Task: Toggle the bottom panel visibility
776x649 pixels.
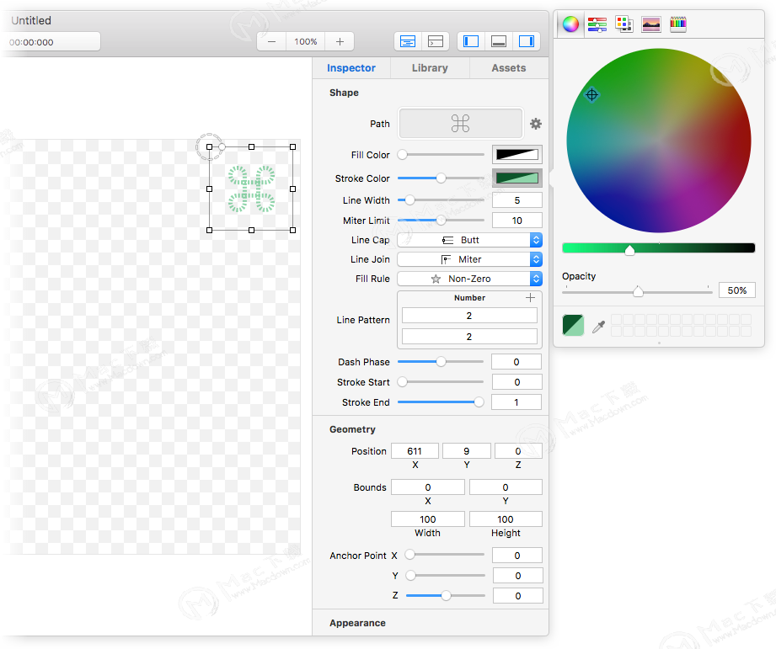Action: pyautogui.click(x=498, y=41)
